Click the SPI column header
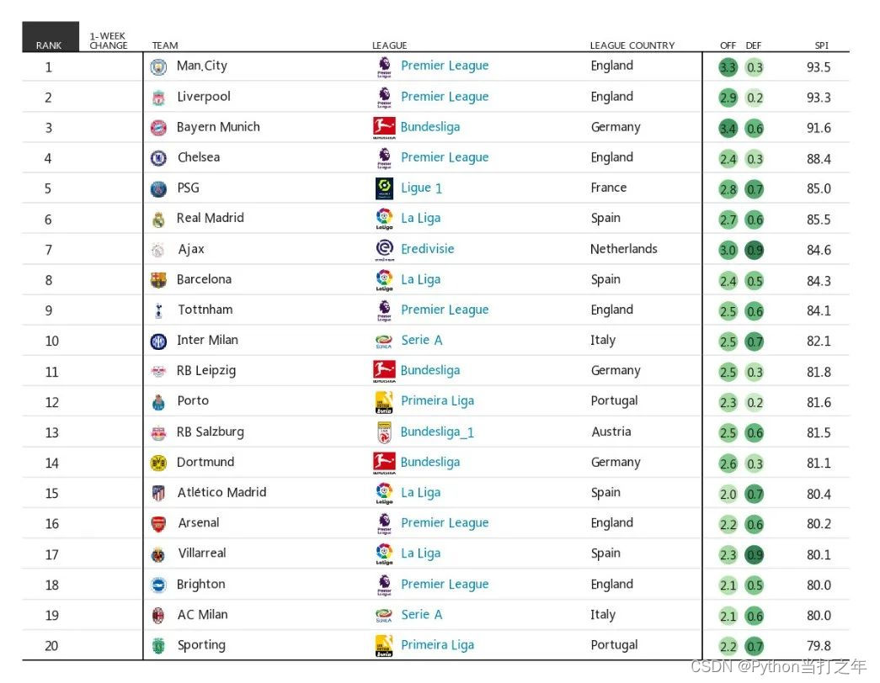880x683 pixels. point(821,45)
